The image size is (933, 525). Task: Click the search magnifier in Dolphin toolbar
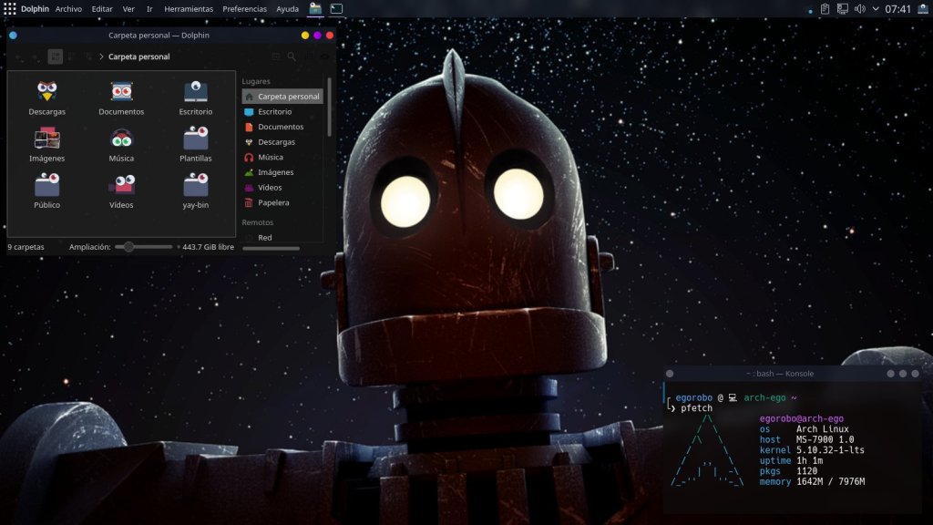(292, 57)
